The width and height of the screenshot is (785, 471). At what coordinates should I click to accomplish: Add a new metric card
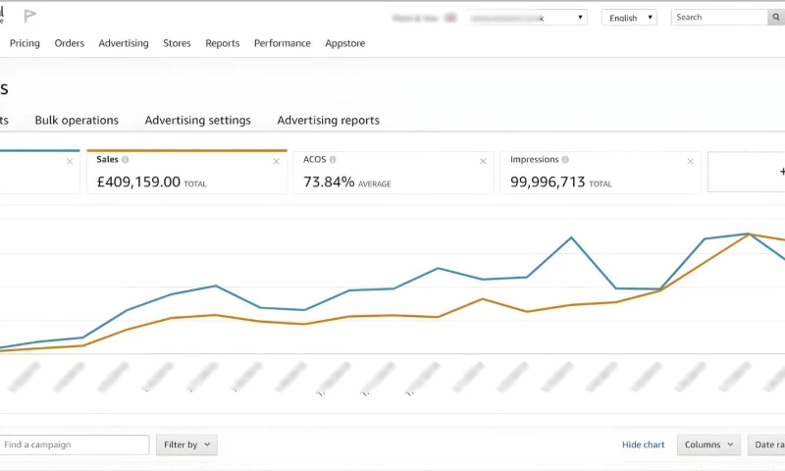[x=746, y=172]
